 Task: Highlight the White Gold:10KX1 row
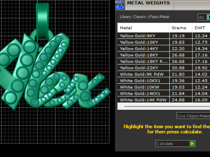click(164, 81)
